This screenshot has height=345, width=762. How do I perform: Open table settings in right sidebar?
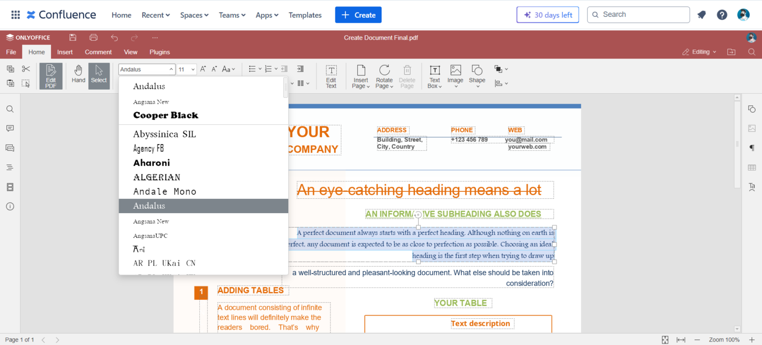pos(752,168)
